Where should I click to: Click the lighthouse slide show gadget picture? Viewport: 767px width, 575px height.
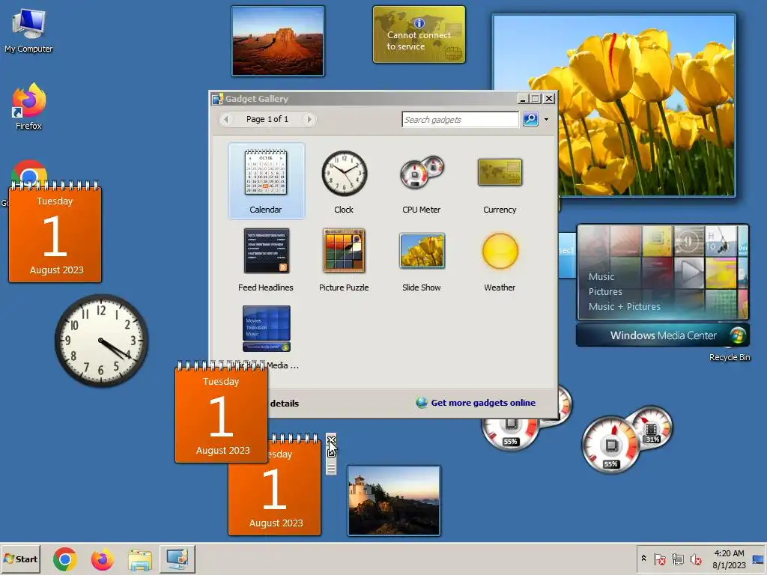pos(394,501)
